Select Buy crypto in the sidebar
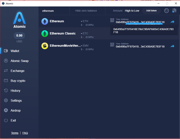The image size is (180, 139). tap(18, 81)
